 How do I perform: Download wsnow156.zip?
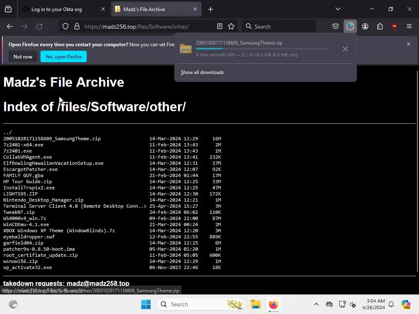coord(20,261)
